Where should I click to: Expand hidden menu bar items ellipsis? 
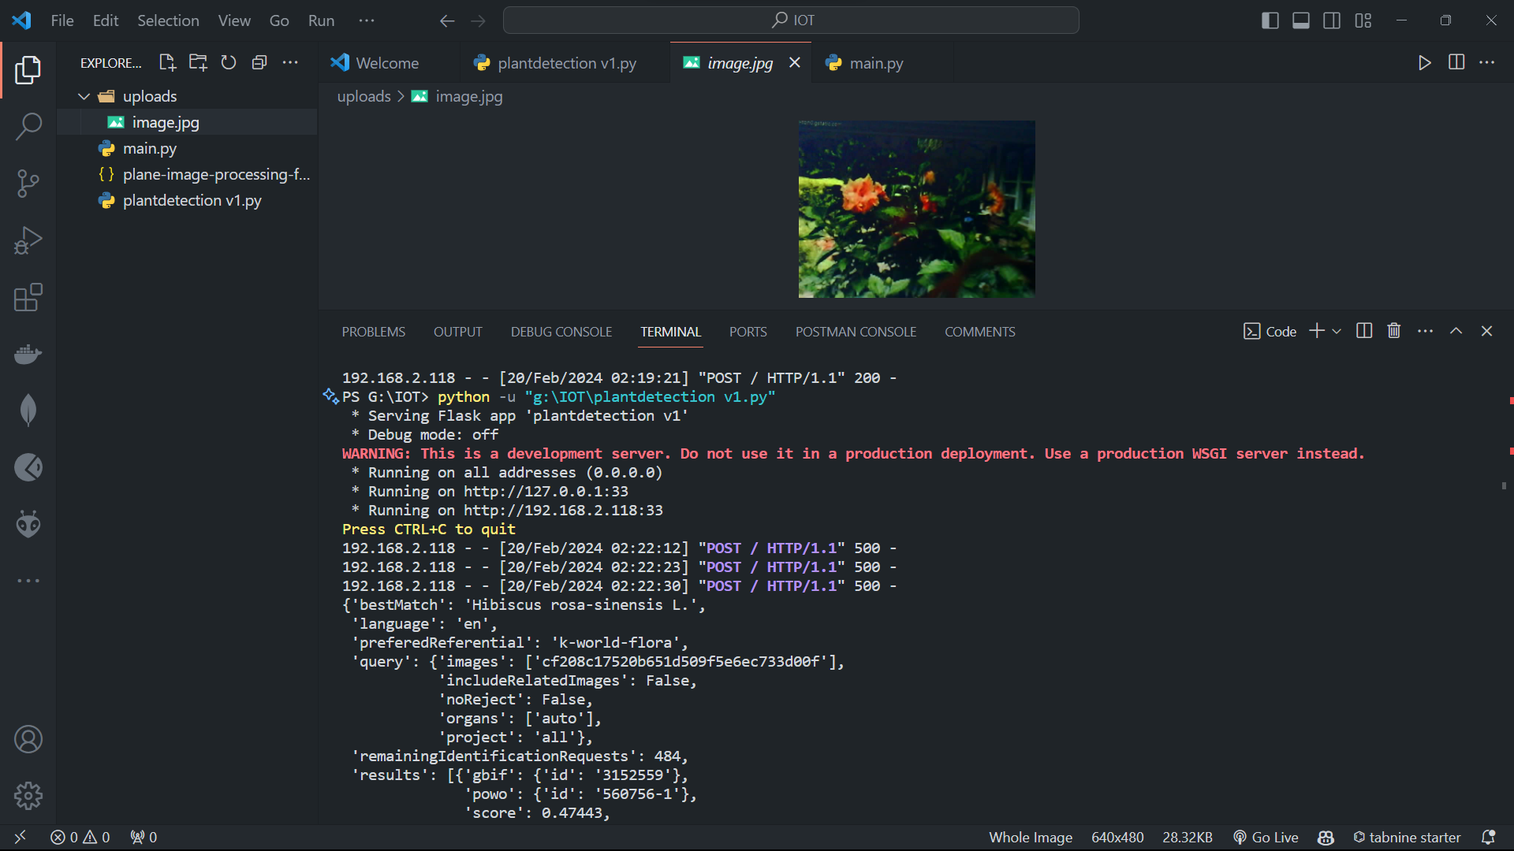[367, 20]
